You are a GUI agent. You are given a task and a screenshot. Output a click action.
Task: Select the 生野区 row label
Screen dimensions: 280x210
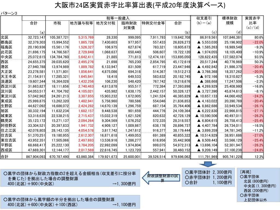point(7,106)
